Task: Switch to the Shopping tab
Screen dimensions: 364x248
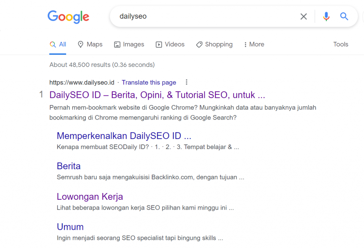Action: (214, 44)
